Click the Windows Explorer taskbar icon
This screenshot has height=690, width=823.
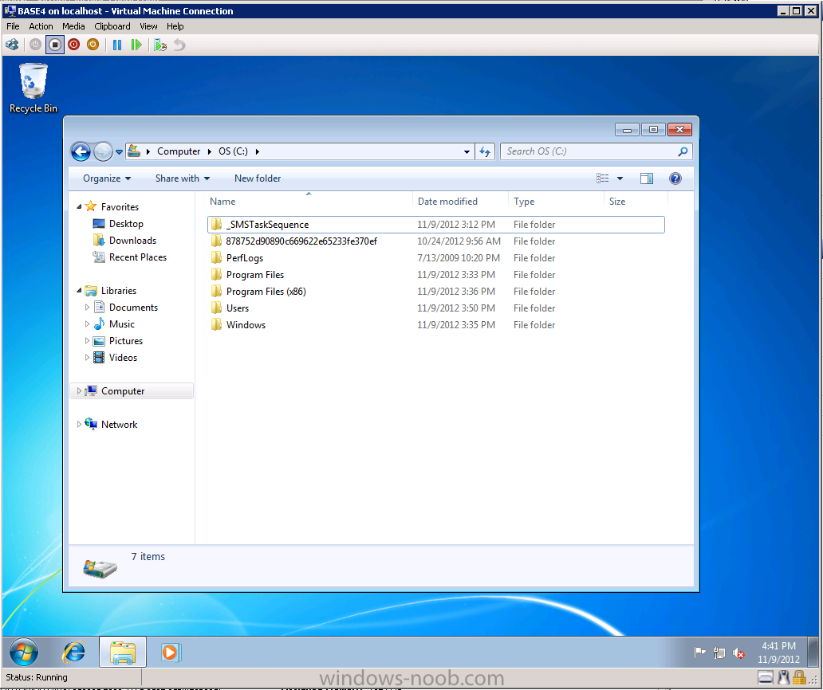123,653
